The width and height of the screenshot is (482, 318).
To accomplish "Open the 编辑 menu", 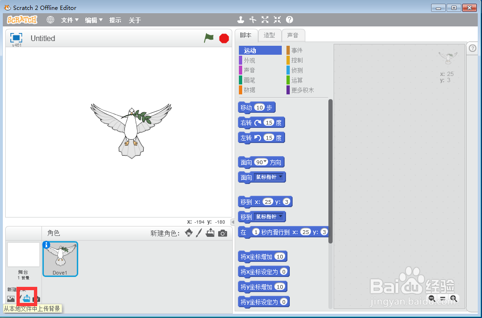I will tap(94, 20).
